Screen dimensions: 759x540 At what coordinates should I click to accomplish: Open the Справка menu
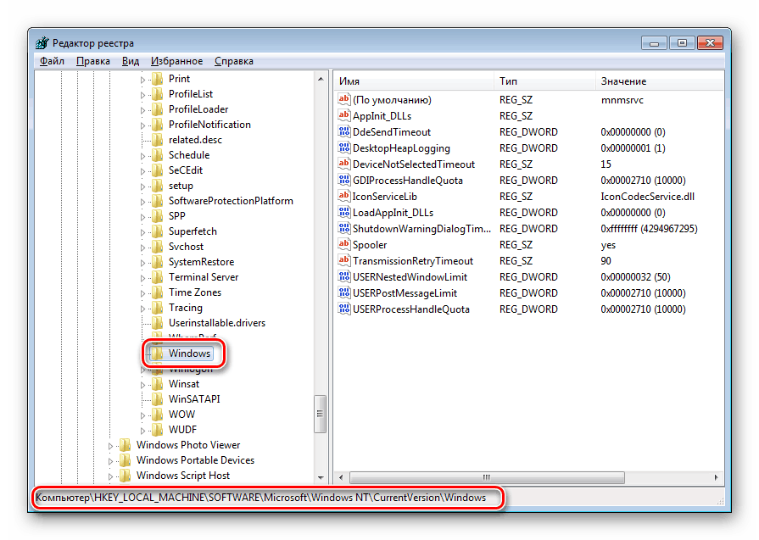(x=234, y=61)
